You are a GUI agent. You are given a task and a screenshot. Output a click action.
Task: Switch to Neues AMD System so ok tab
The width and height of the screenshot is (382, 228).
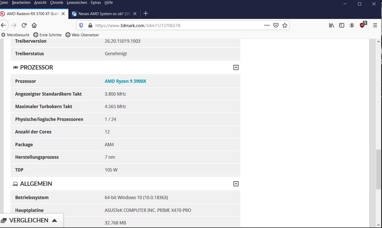point(105,14)
